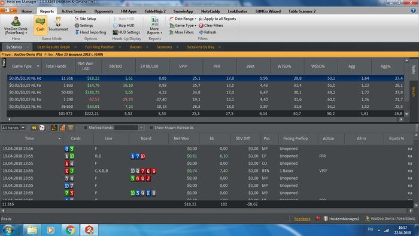Click HoldemManager2 database in the status bar
This screenshot has height=236, width=419.
[342, 219]
